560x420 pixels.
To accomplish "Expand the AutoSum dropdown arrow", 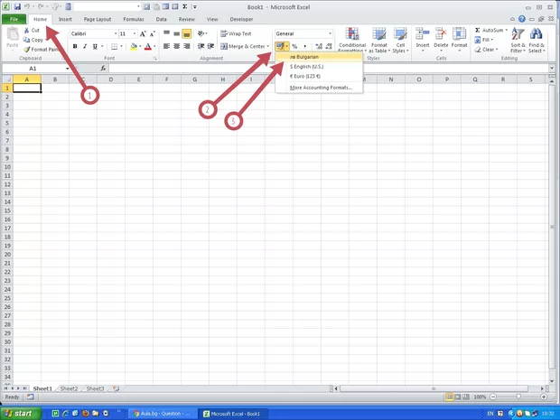I will coord(506,30).
